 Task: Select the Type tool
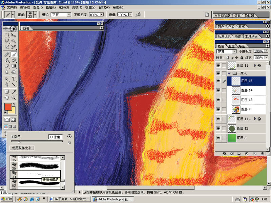[x=14, y=79]
